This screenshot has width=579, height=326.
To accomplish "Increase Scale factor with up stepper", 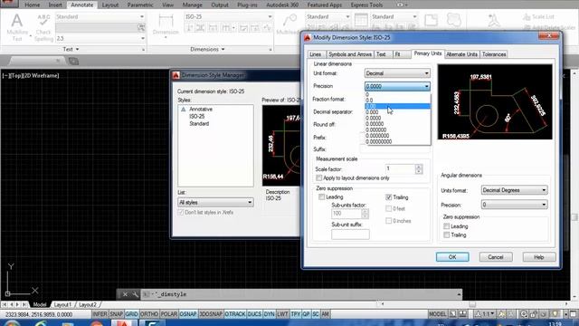I will point(418,167).
